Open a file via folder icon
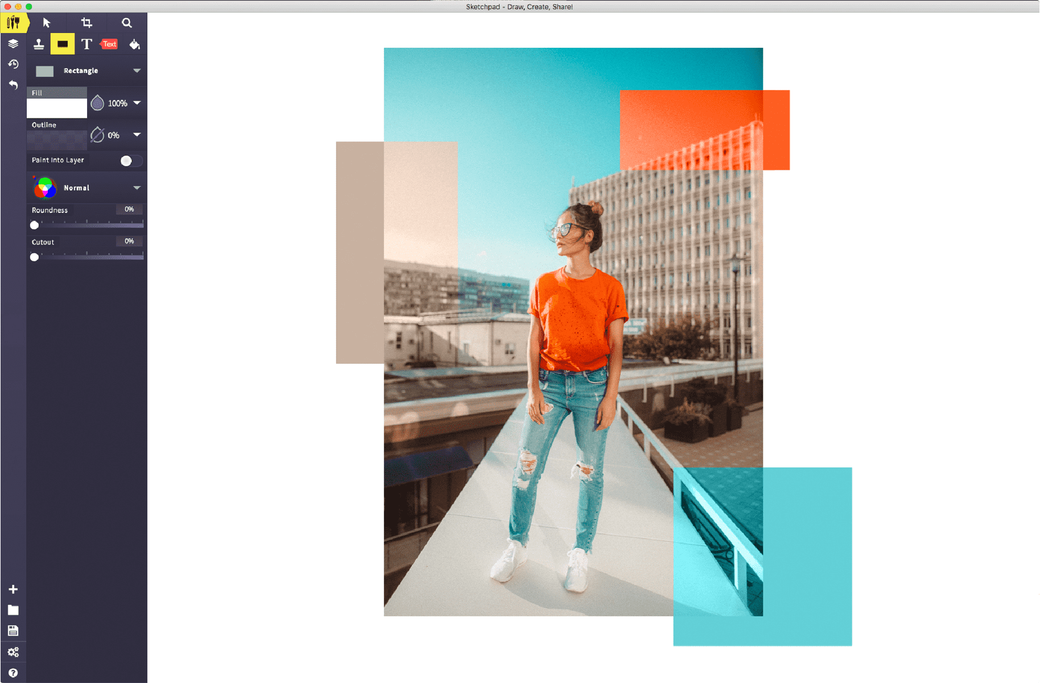Viewport: 1040px width, 683px height. pyautogui.click(x=13, y=610)
